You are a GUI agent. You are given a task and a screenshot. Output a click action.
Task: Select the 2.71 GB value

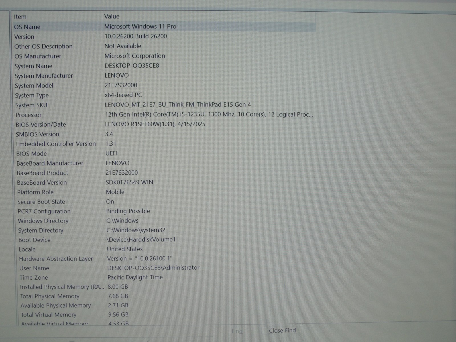pos(118,305)
